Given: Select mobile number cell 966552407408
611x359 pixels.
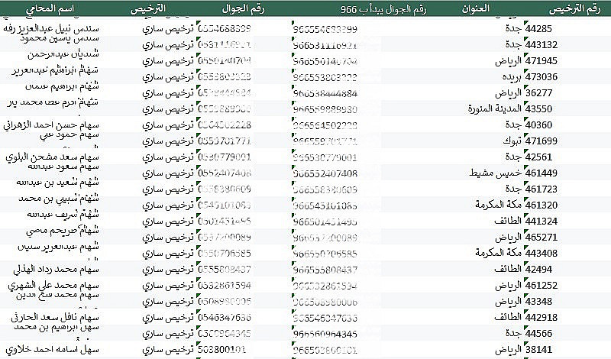Looking at the screenshot, I should pos(325,173).
